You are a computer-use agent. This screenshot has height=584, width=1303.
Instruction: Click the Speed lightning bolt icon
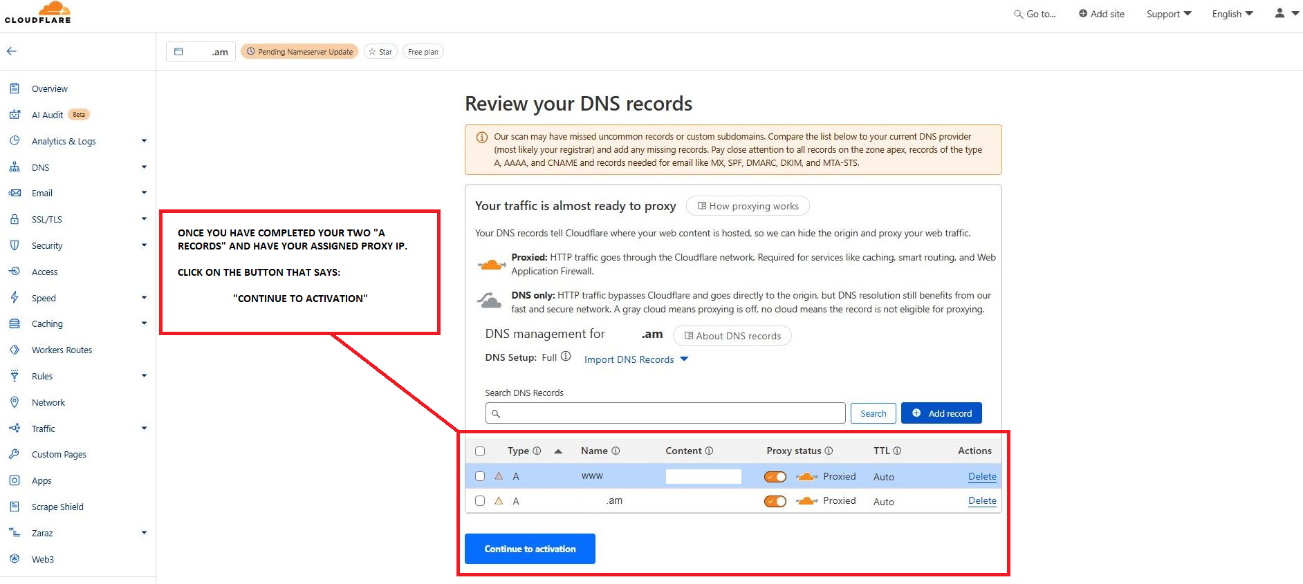15,298
